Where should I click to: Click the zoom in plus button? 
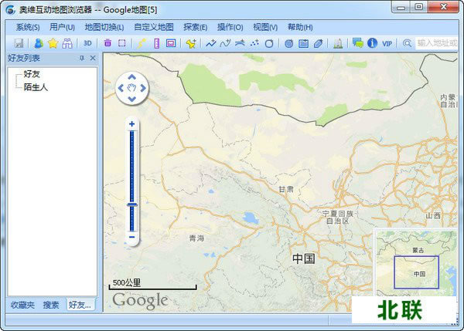(x=132, y=123)
